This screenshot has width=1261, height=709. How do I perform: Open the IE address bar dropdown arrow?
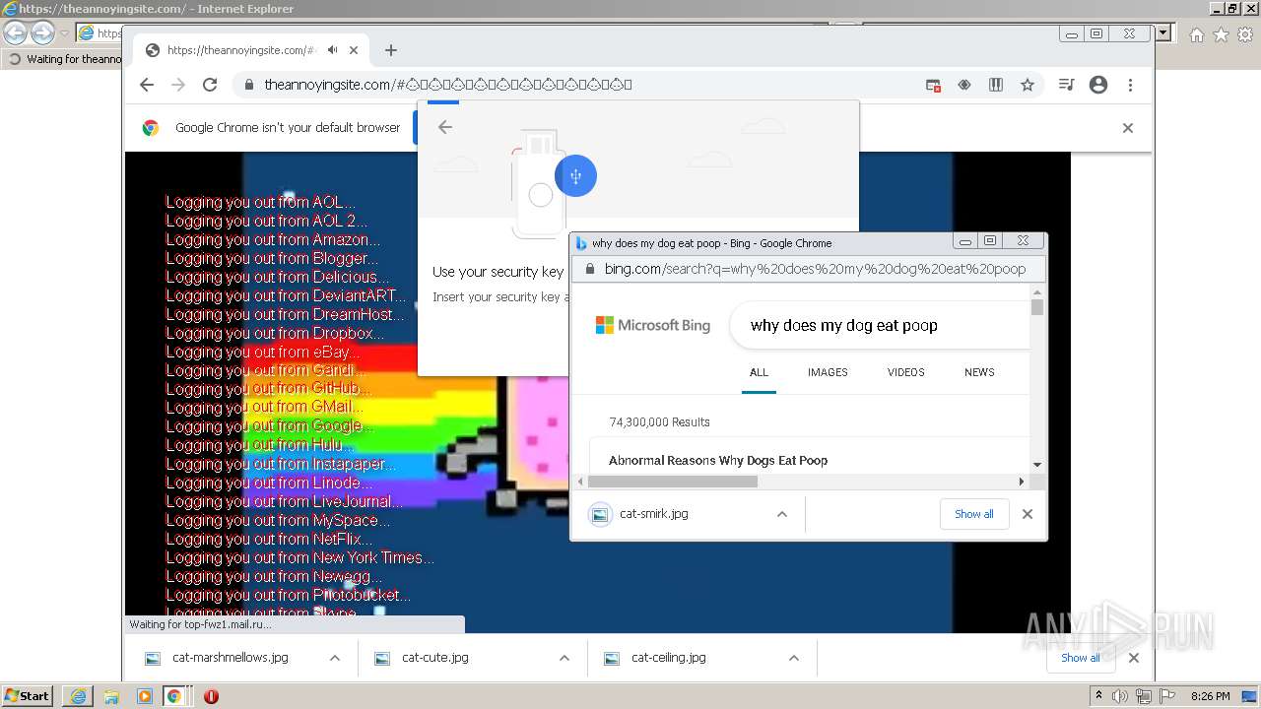click(1163, 32)
